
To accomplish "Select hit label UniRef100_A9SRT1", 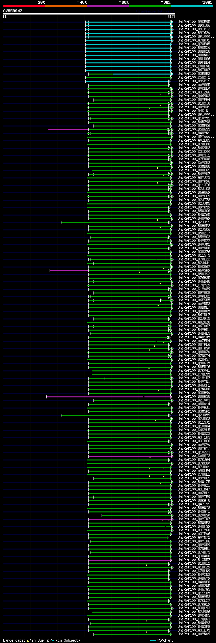I will (194, 81).
